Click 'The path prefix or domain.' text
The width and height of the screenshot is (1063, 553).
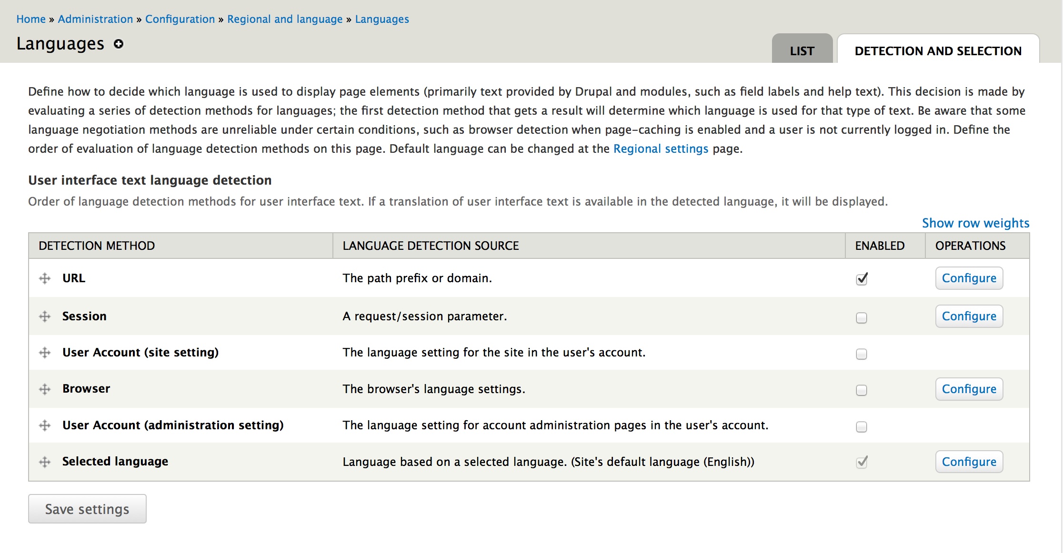point(417,278)
